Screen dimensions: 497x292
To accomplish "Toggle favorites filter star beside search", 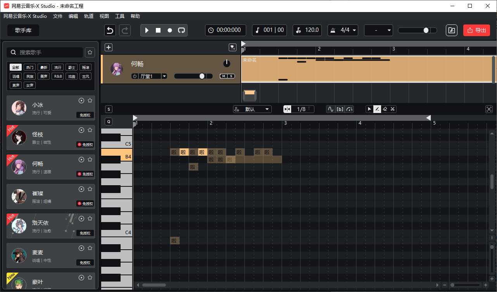I will (90, 52).
